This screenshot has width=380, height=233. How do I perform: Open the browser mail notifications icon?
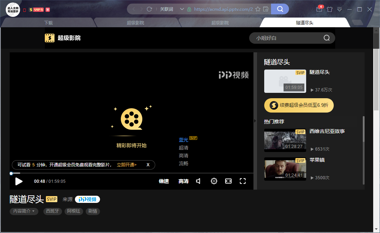coord(319,9)
